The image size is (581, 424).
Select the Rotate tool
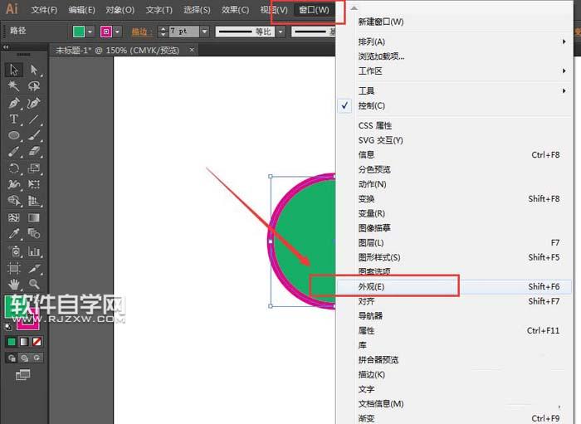pyautogui.click(x=14, y=168)
